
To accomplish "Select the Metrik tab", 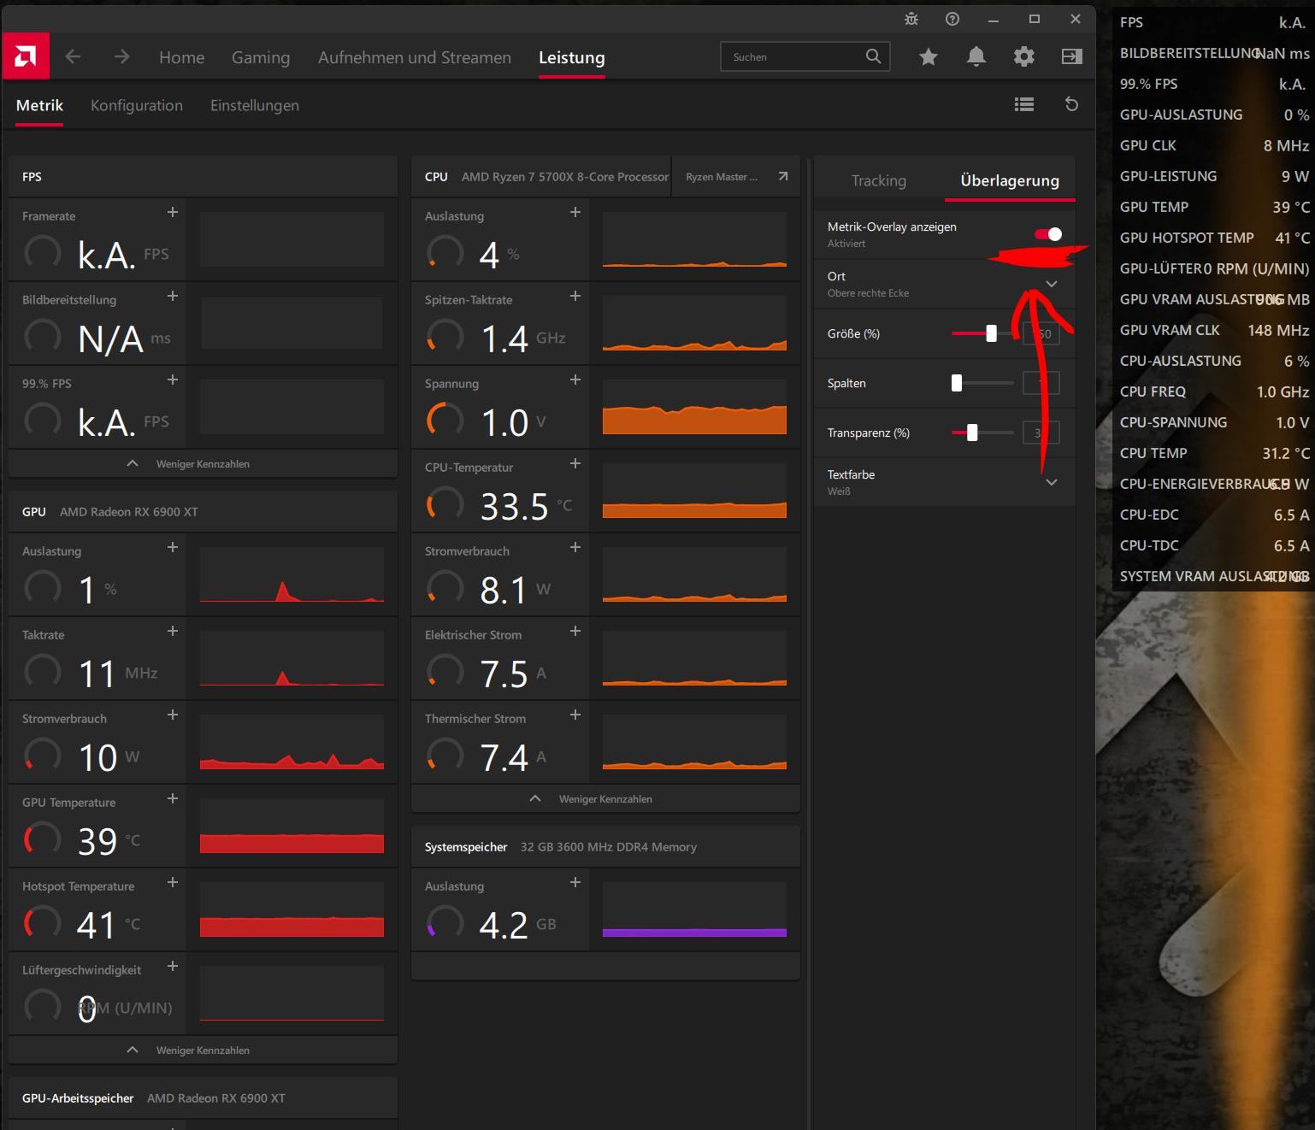I will [x=39, y=105].
